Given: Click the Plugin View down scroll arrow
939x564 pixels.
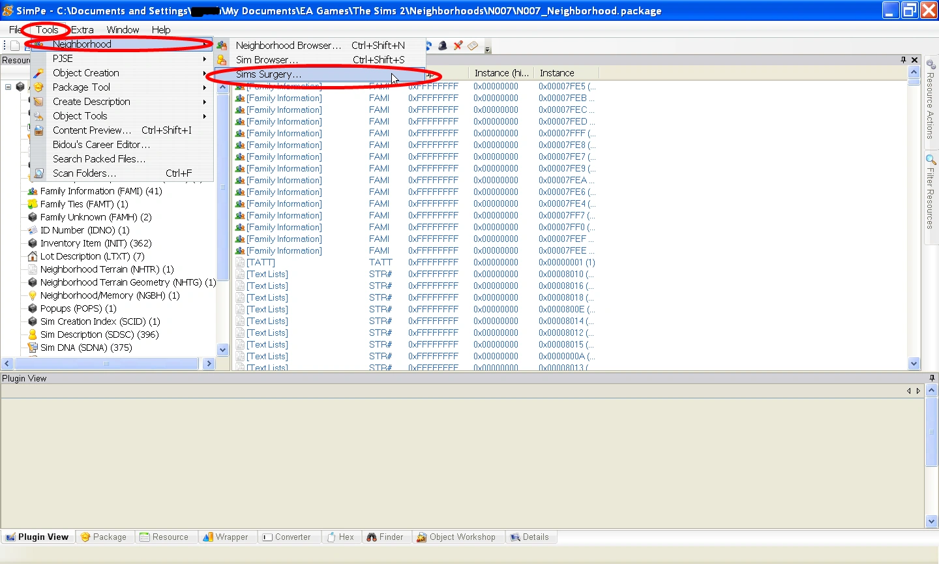Looking at the screenshot, I should point(931,522).
